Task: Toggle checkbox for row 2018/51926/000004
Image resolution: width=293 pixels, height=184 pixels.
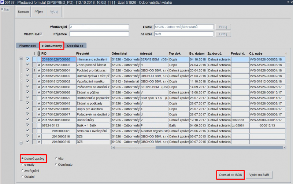Action: pyautogui.click(x=27, y=70)
